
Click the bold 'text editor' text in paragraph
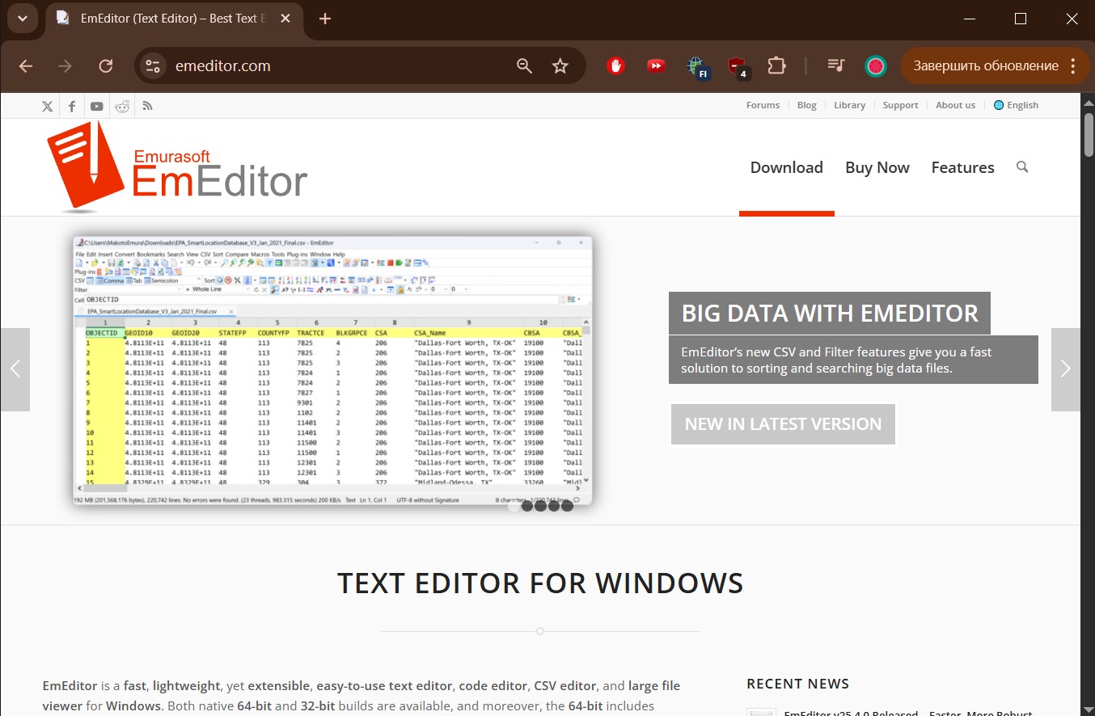(421, 686)
